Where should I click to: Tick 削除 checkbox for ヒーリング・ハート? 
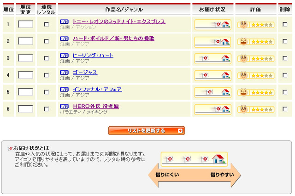(x=285, y=58)
